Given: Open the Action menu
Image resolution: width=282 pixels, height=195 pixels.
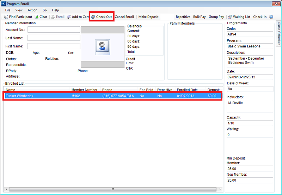Looking at the screenshot, I should [x=32, y=10].
